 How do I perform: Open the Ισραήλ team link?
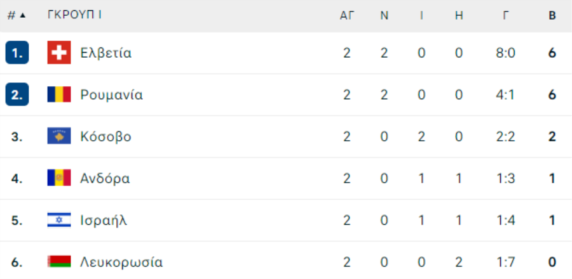(104, 221)
